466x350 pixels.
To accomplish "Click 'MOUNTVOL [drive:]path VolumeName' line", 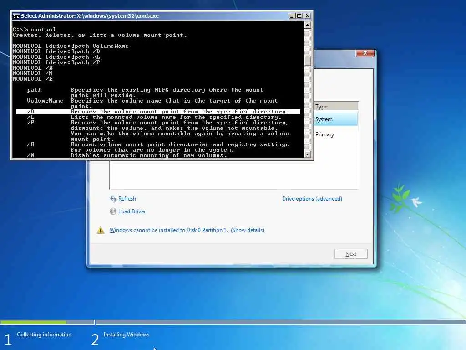I will [71, 46].
